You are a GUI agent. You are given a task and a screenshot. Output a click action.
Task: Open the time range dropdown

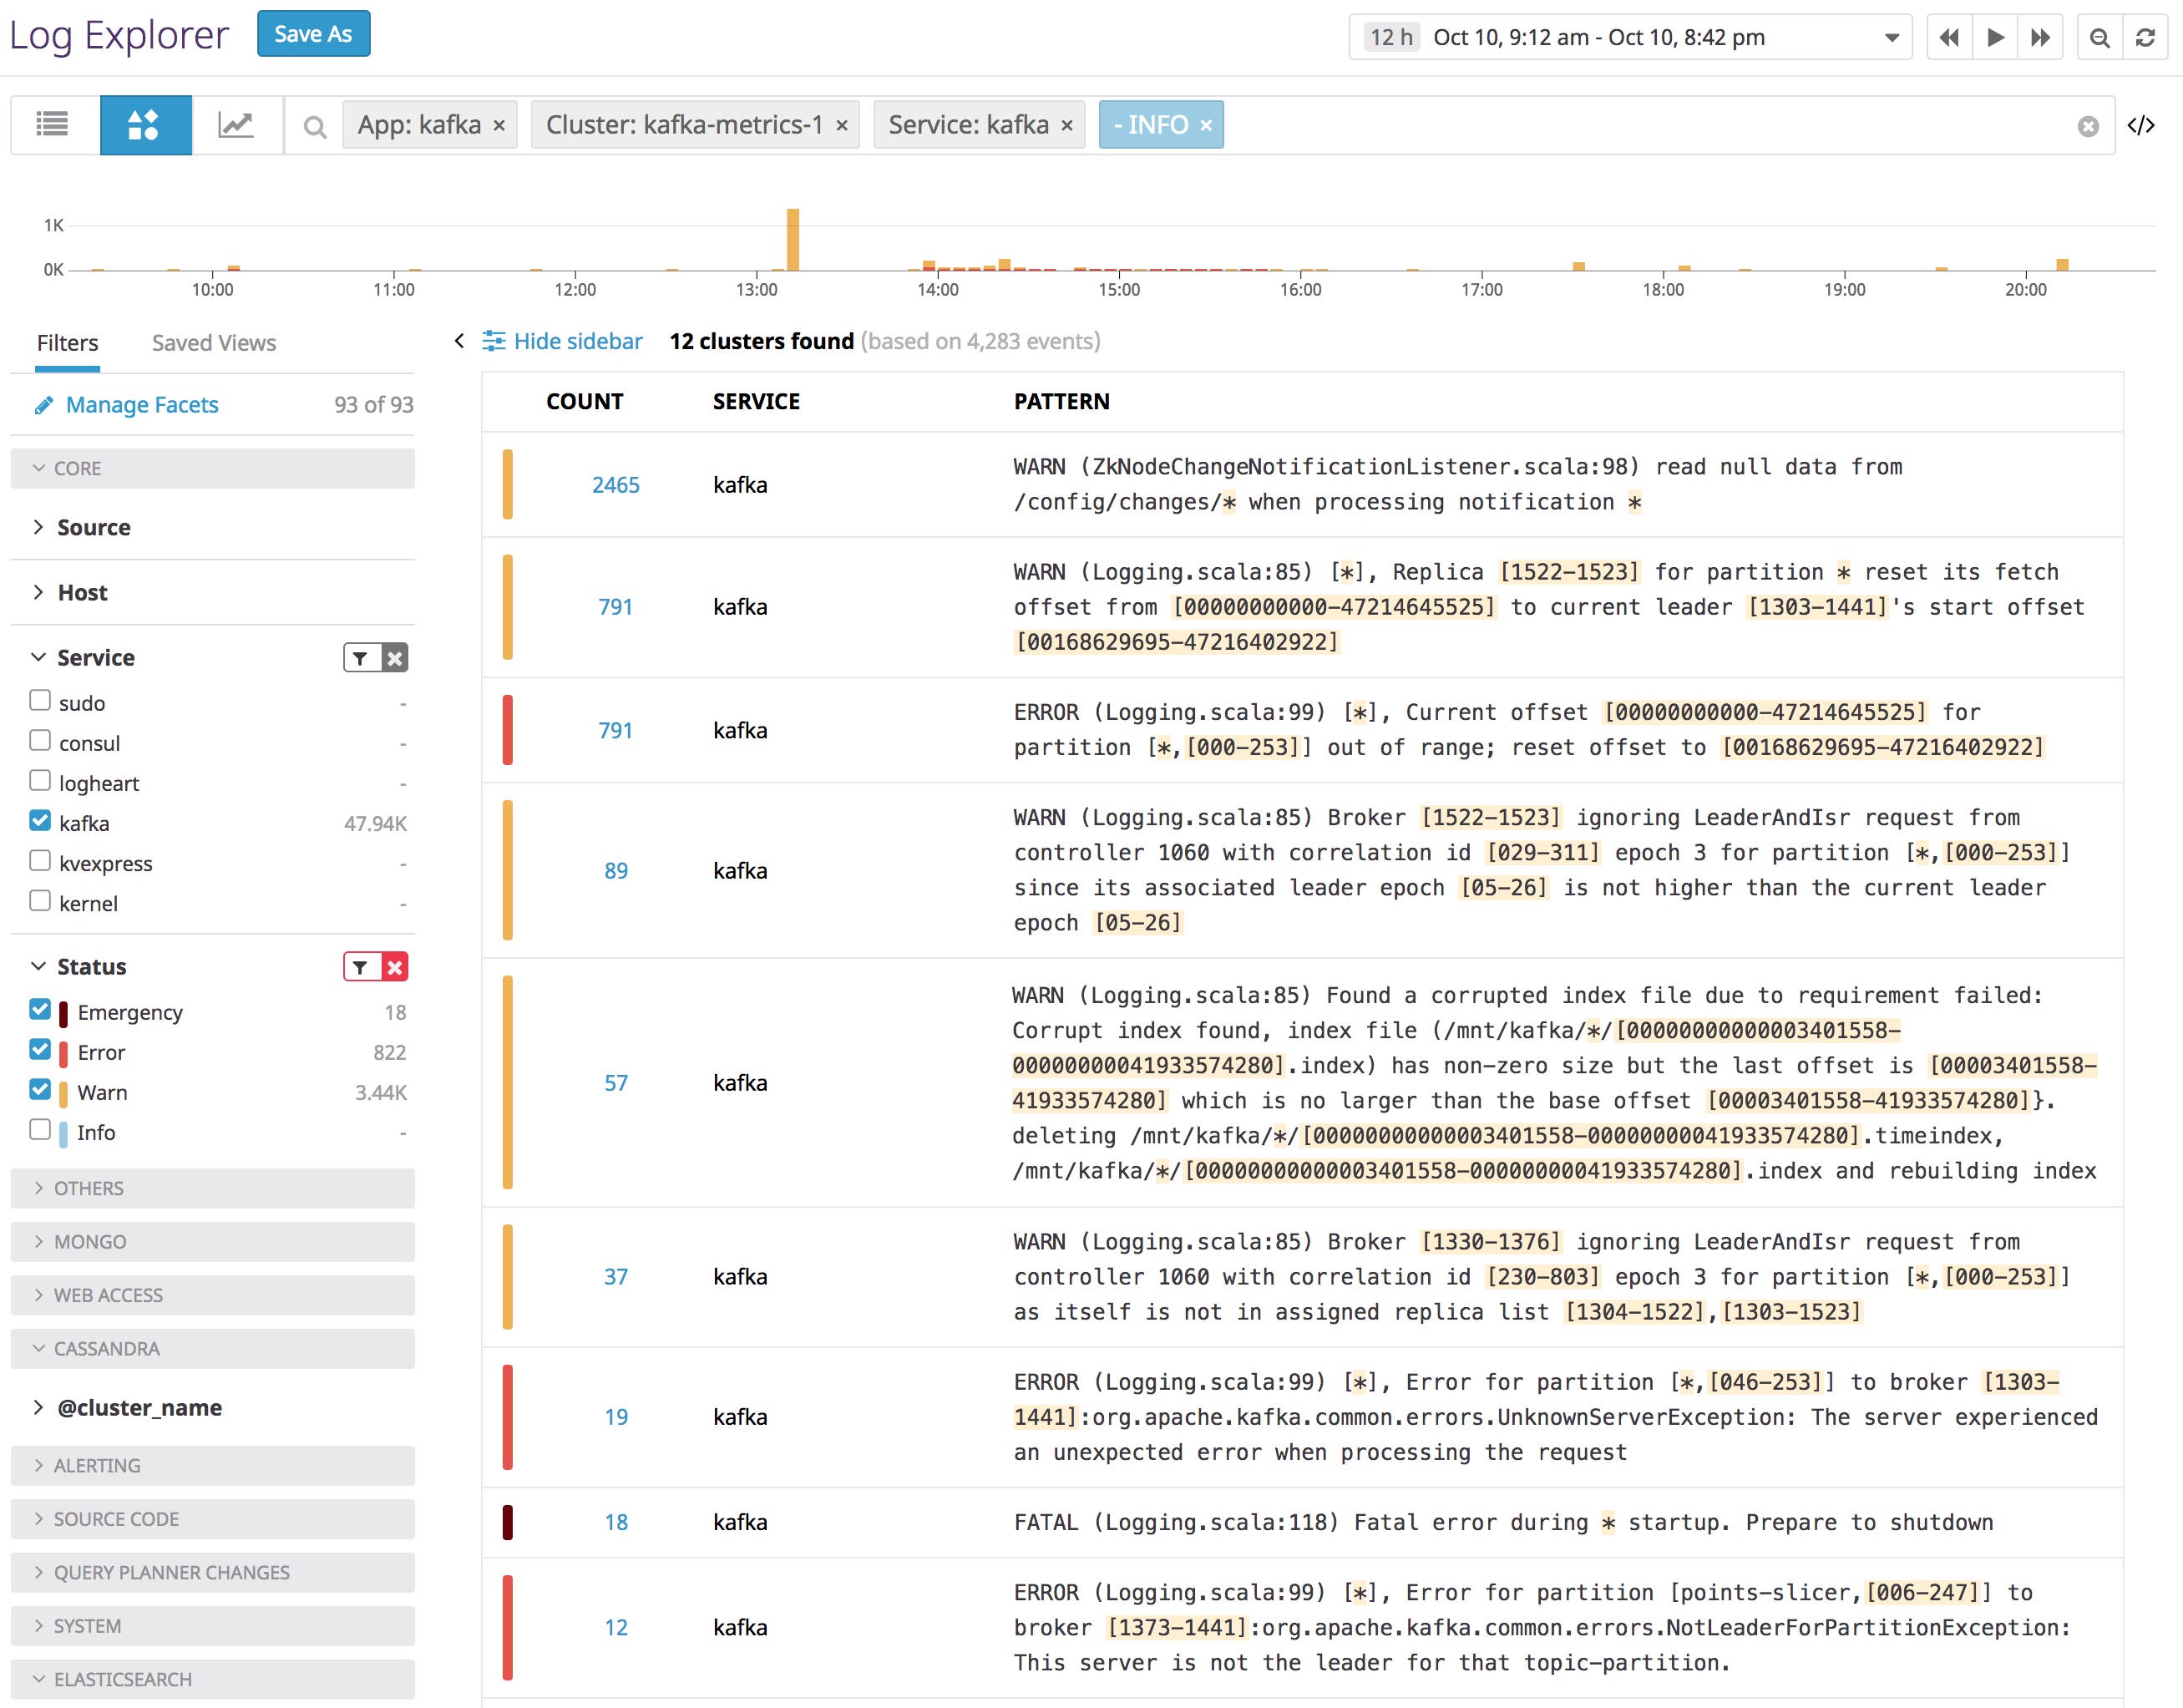(x=1893, y=37)
